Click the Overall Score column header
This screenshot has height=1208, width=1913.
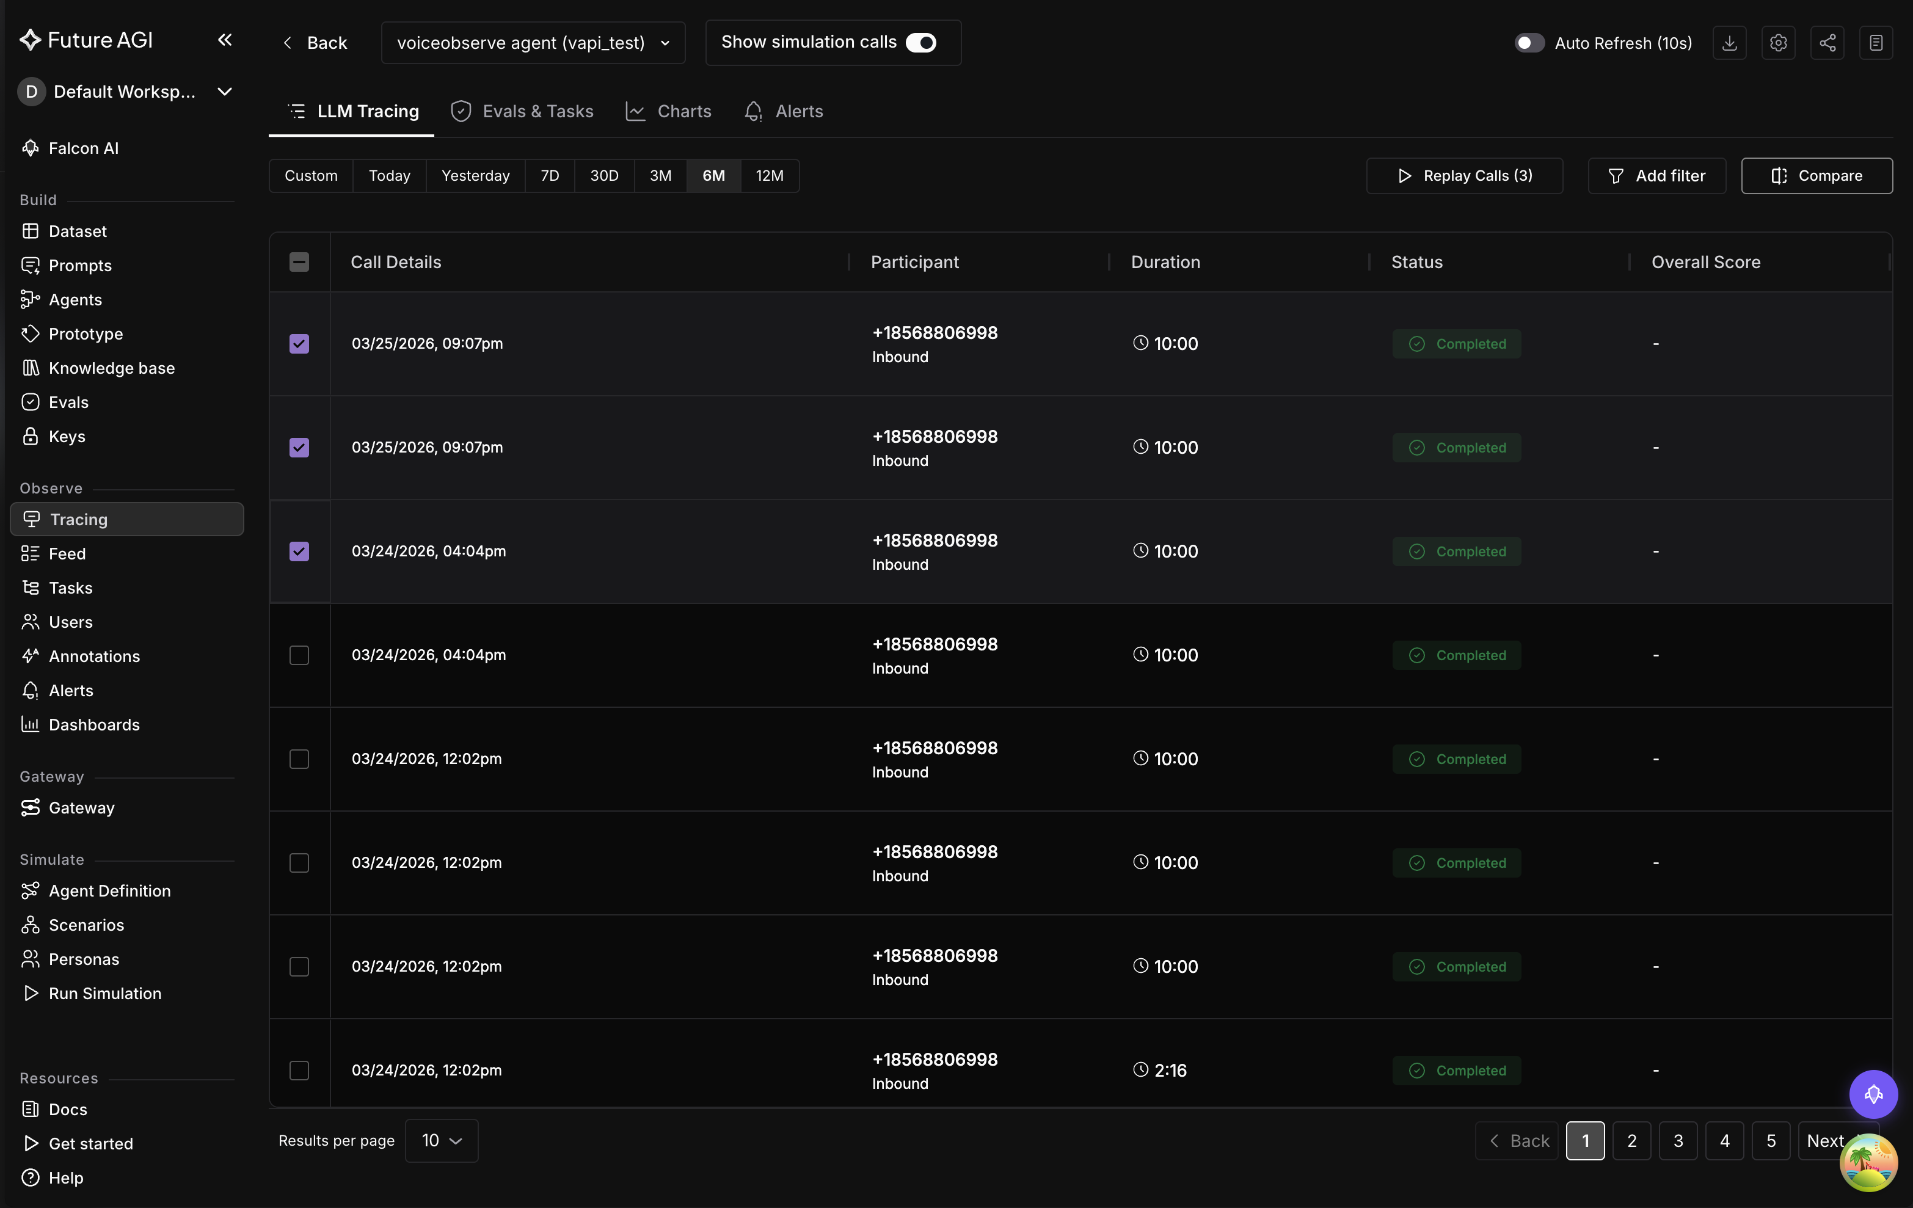pyautogui.click(x=1706, y=262)
